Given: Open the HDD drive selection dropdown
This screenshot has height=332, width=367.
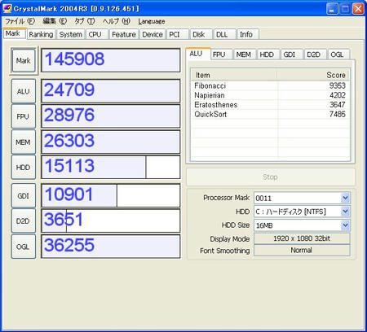Looking at the screenshot, I should (345, 212).
